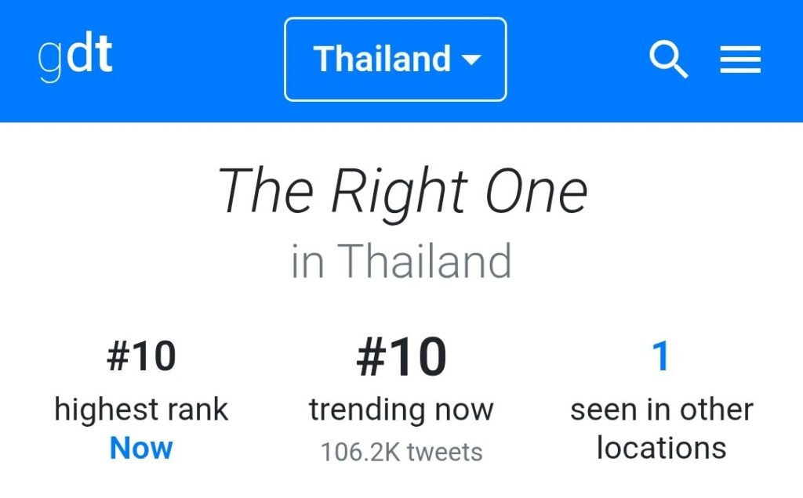The image size is (803, 498).
Task: Click the "seen in other locations" label
Action: (661, 428)
